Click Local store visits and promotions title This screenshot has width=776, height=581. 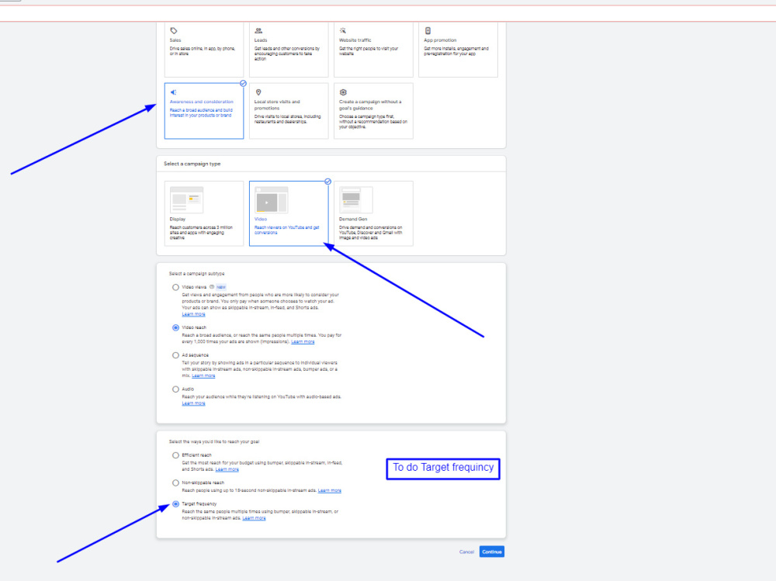tap(277, 105)
